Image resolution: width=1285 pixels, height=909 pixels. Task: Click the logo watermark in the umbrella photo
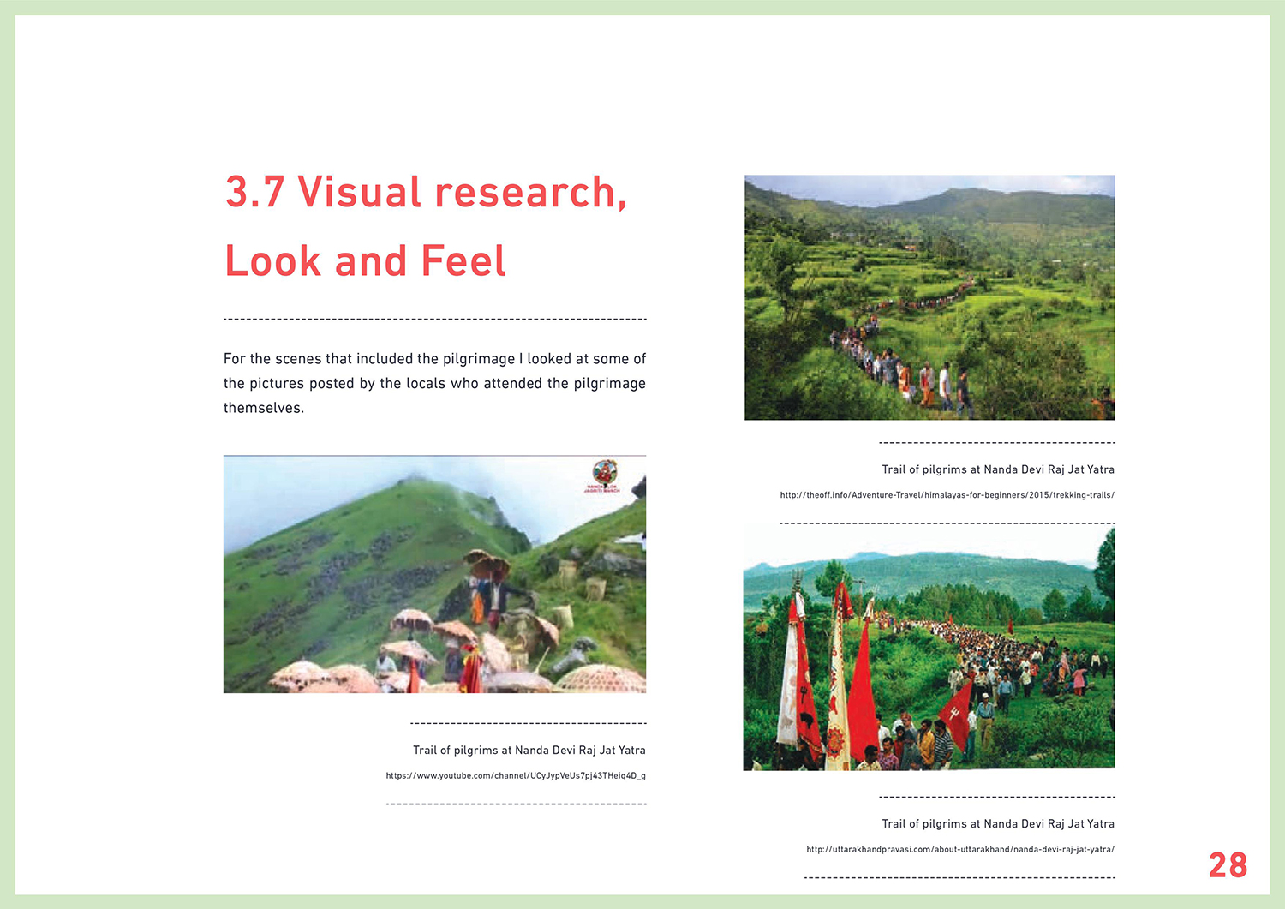tap(605, 476)
